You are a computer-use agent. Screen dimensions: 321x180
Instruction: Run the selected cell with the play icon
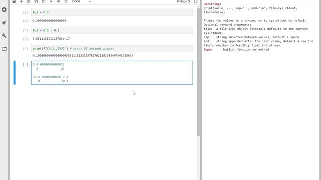(x=51, y=1)
